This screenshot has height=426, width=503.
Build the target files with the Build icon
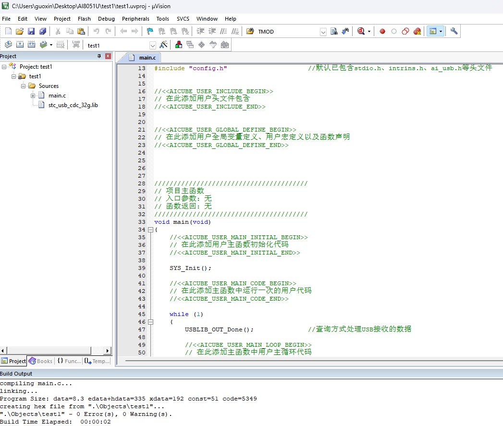coord(20,45)
